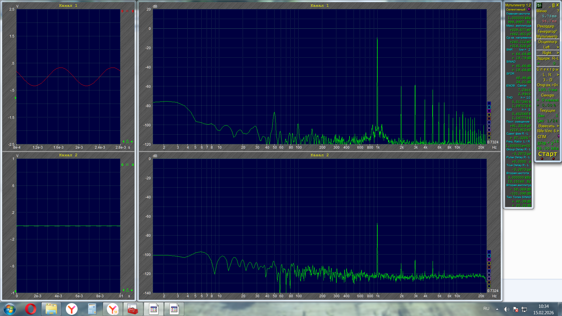Image resolution: width=562 pixels, height=316 pixels.
Task: Open the Рекордер panel
Action: click(545, 26)
